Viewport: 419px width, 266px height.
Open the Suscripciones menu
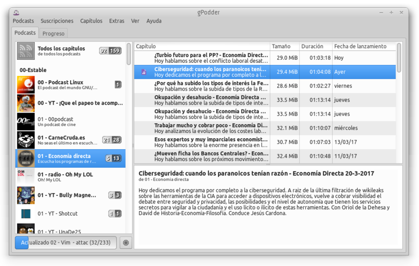57,21
